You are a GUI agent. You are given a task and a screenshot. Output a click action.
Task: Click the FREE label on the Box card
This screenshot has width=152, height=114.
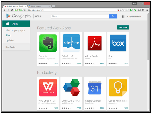(x=126, y=64)
